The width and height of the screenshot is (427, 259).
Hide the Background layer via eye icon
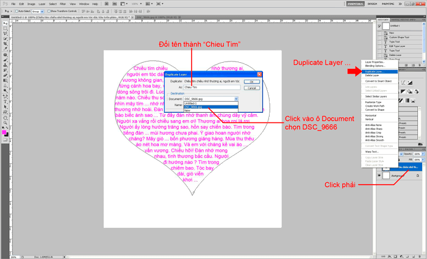(379, 175)
